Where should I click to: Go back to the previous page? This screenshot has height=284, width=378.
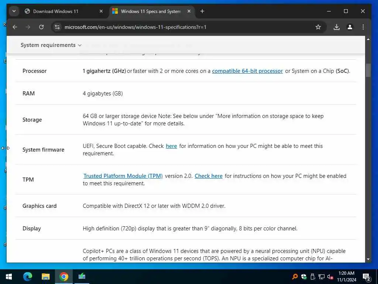(15, 27)
